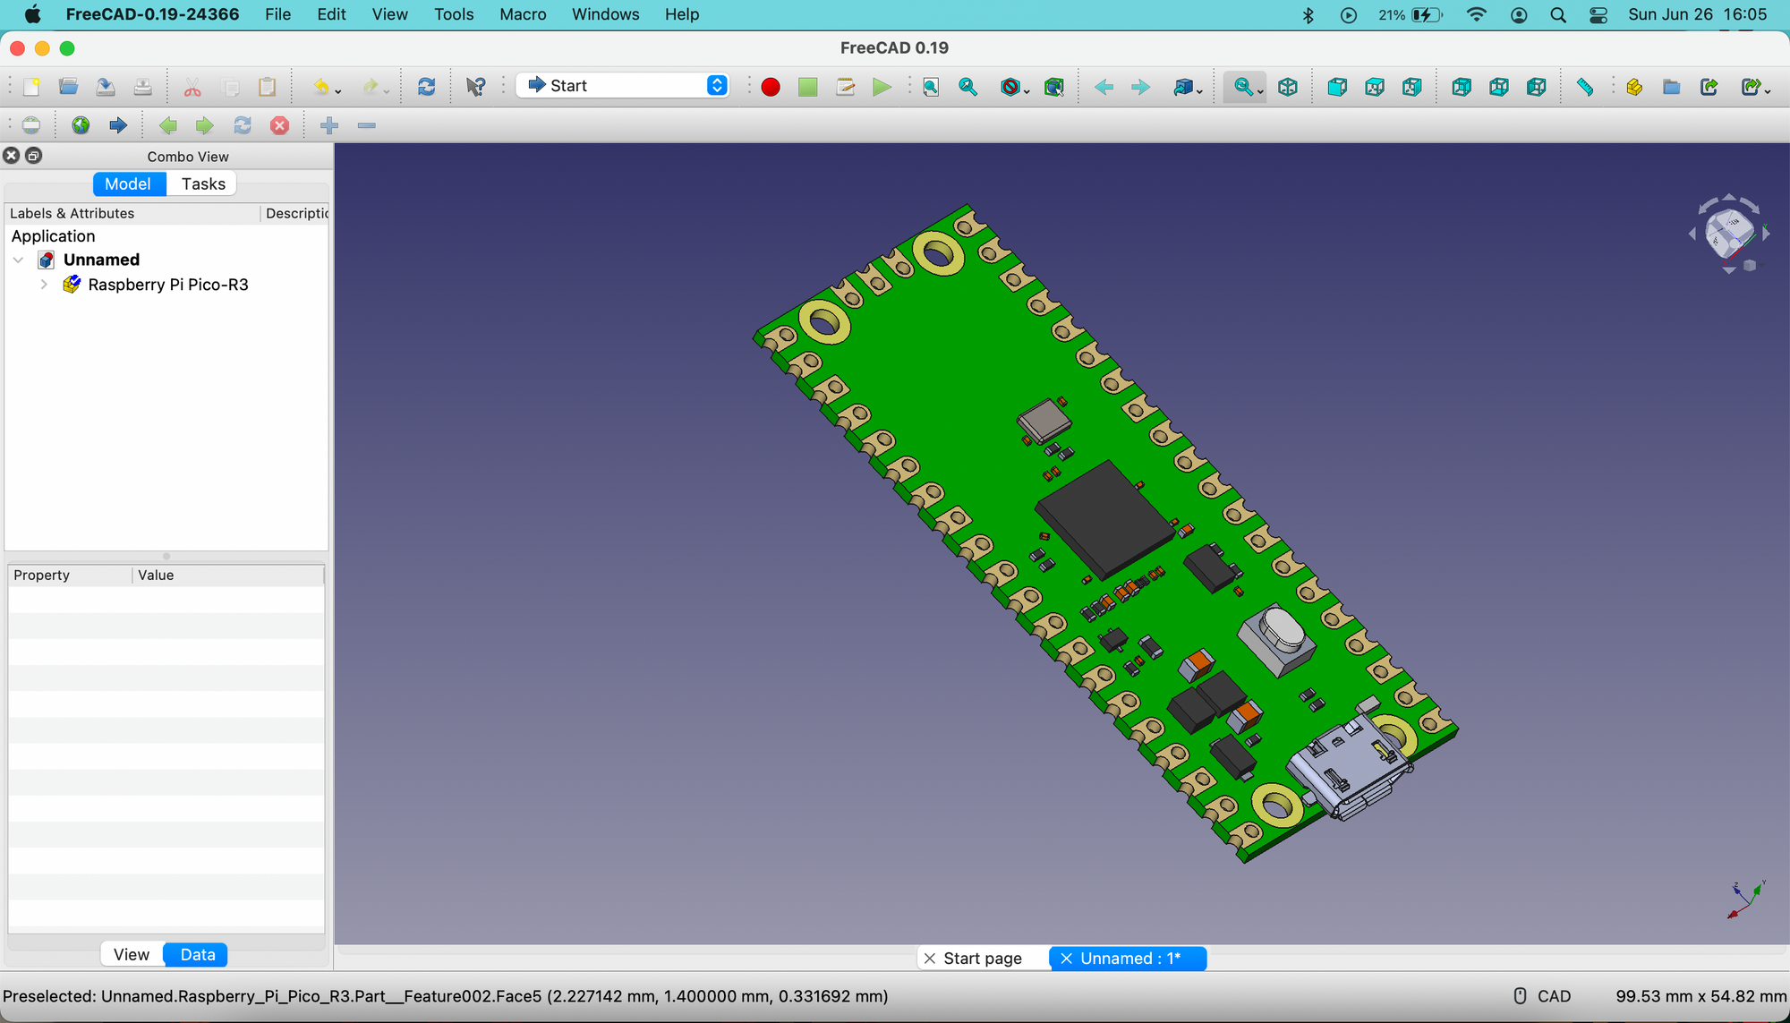1790x1023 pixels.
Task: Open the Macro menu
Action: [523, 14]
